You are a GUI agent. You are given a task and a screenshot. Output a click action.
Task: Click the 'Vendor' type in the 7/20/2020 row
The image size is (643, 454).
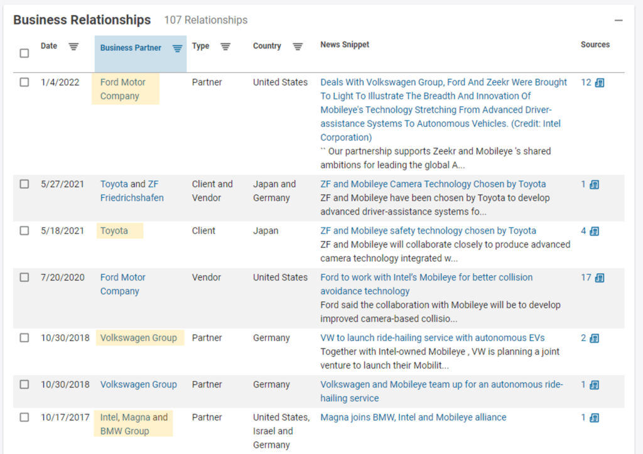(206, 278)
